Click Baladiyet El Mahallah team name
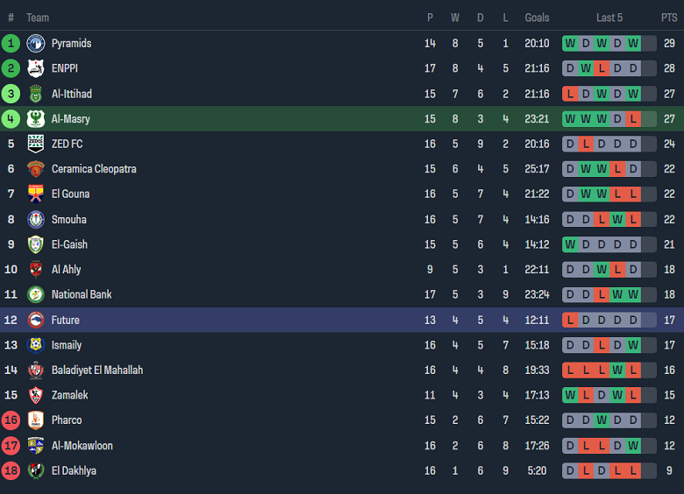Viewport: 684px width, 494px height. [x=96, y=370]
